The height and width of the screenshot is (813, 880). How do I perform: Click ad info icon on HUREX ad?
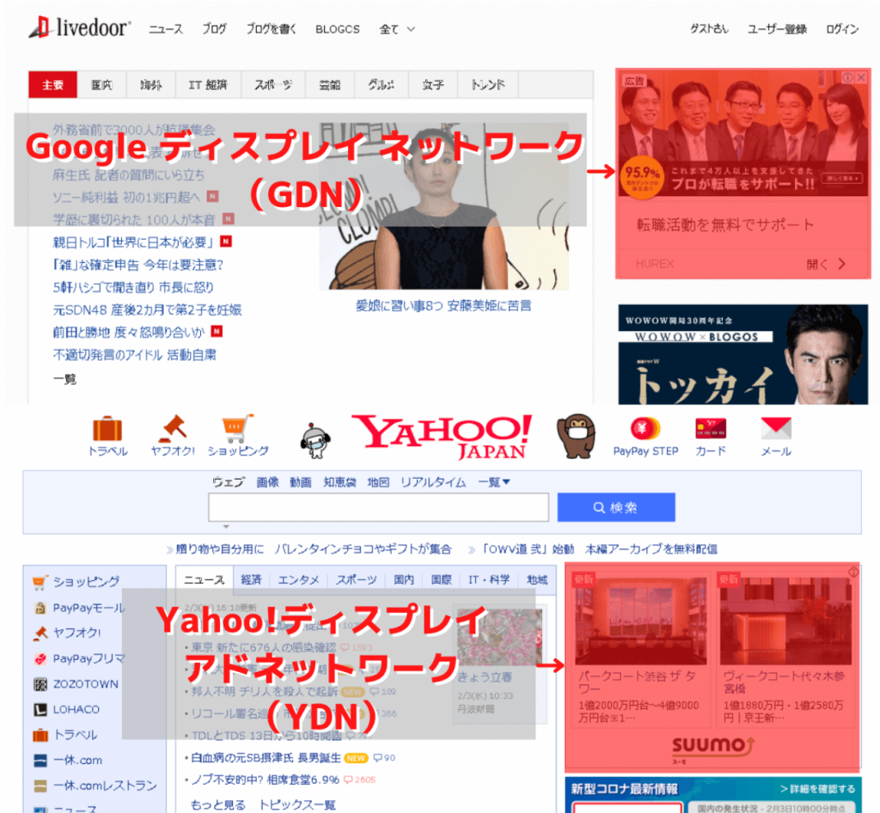click(847, 77)
